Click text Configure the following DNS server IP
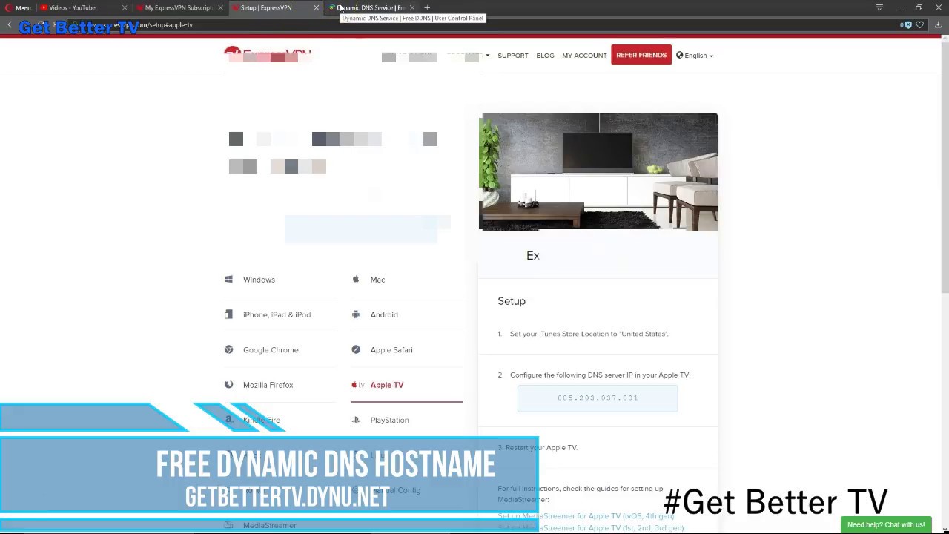949x534 pixels. (x=600, y=375)
